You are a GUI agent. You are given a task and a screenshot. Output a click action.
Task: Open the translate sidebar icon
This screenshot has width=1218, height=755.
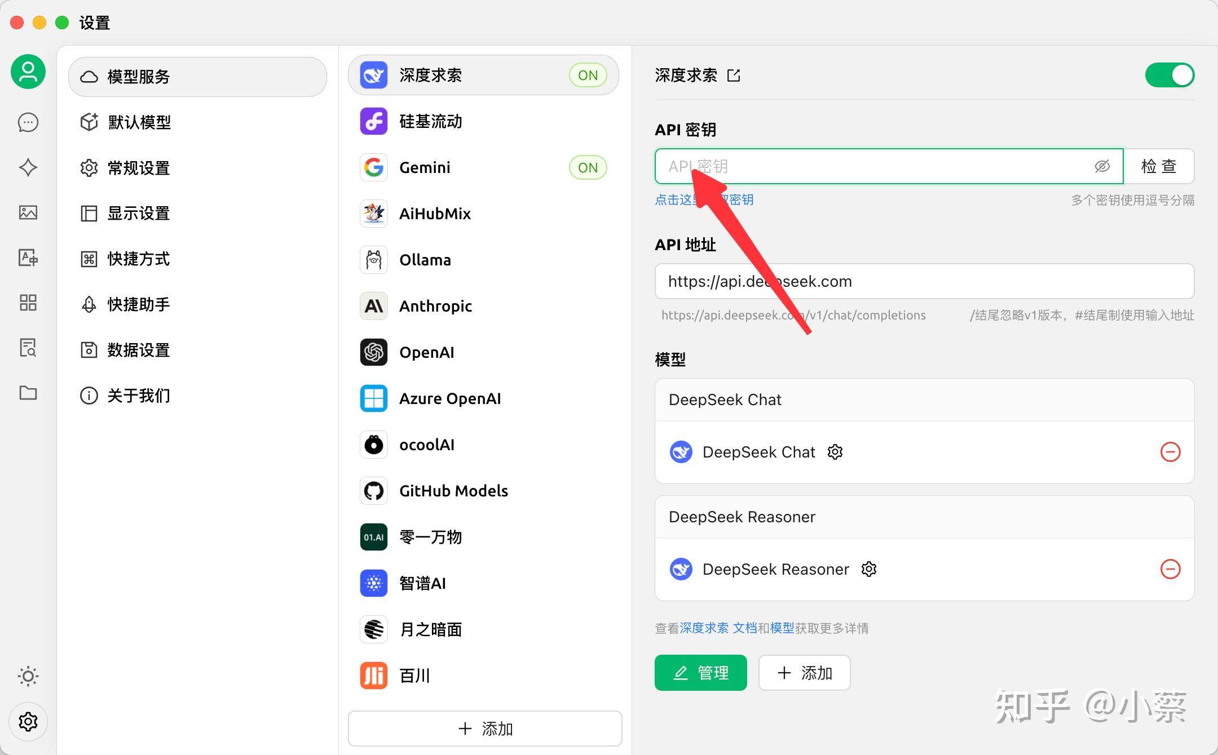(28, 257)
